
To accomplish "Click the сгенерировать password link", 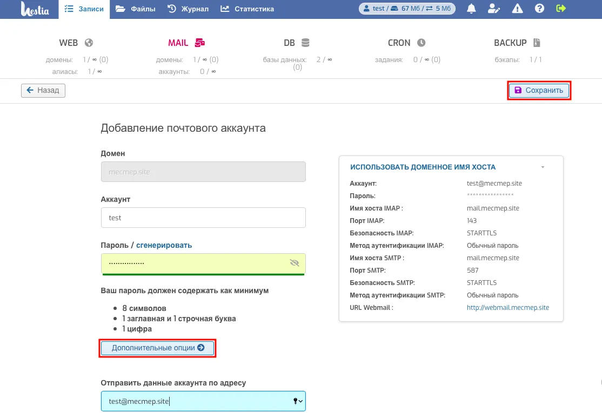I will coord(164,246).
